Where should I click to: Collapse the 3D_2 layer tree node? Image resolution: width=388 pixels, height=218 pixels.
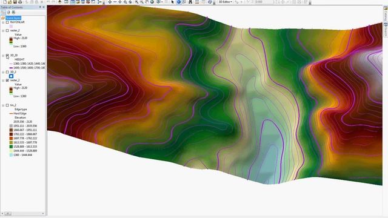tap(3, 72)
